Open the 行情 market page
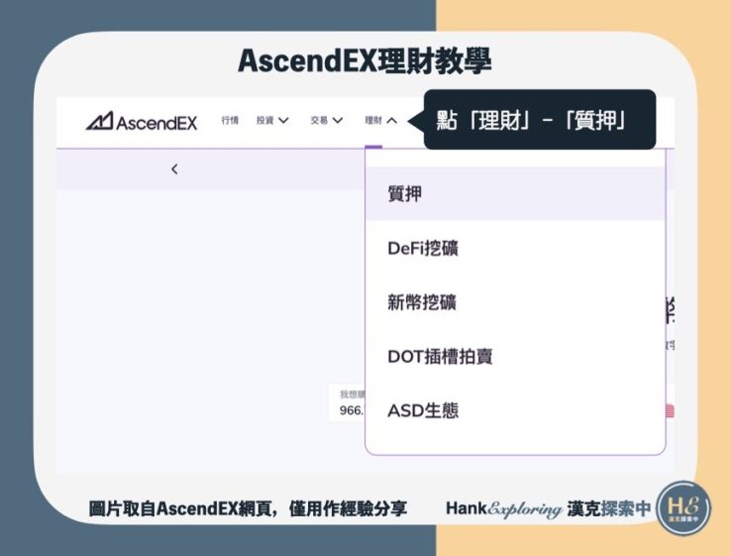The width and height of the screenshot is (731, 556). click(230, 120)
